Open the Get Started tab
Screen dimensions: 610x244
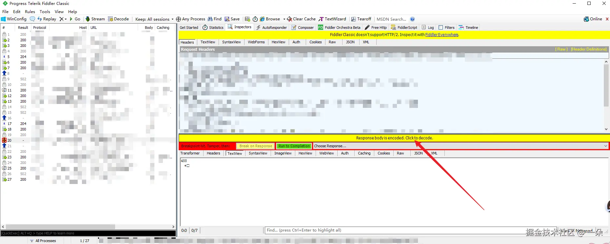(x=189, y=28)
